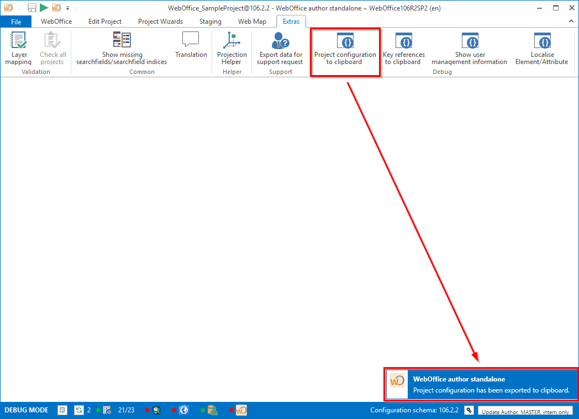
Task: Click the Update Author, MASTER, intern only link
Action: 525,412
